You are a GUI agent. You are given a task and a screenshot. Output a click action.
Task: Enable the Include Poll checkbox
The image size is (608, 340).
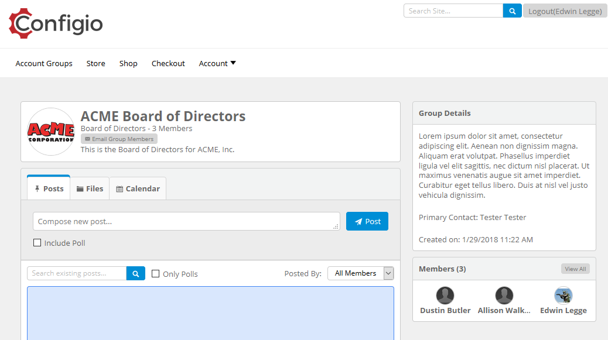pyautogui.click(x=37, y=242)
